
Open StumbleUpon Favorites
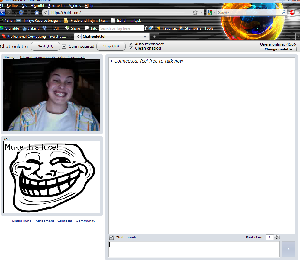coord(167,28)
